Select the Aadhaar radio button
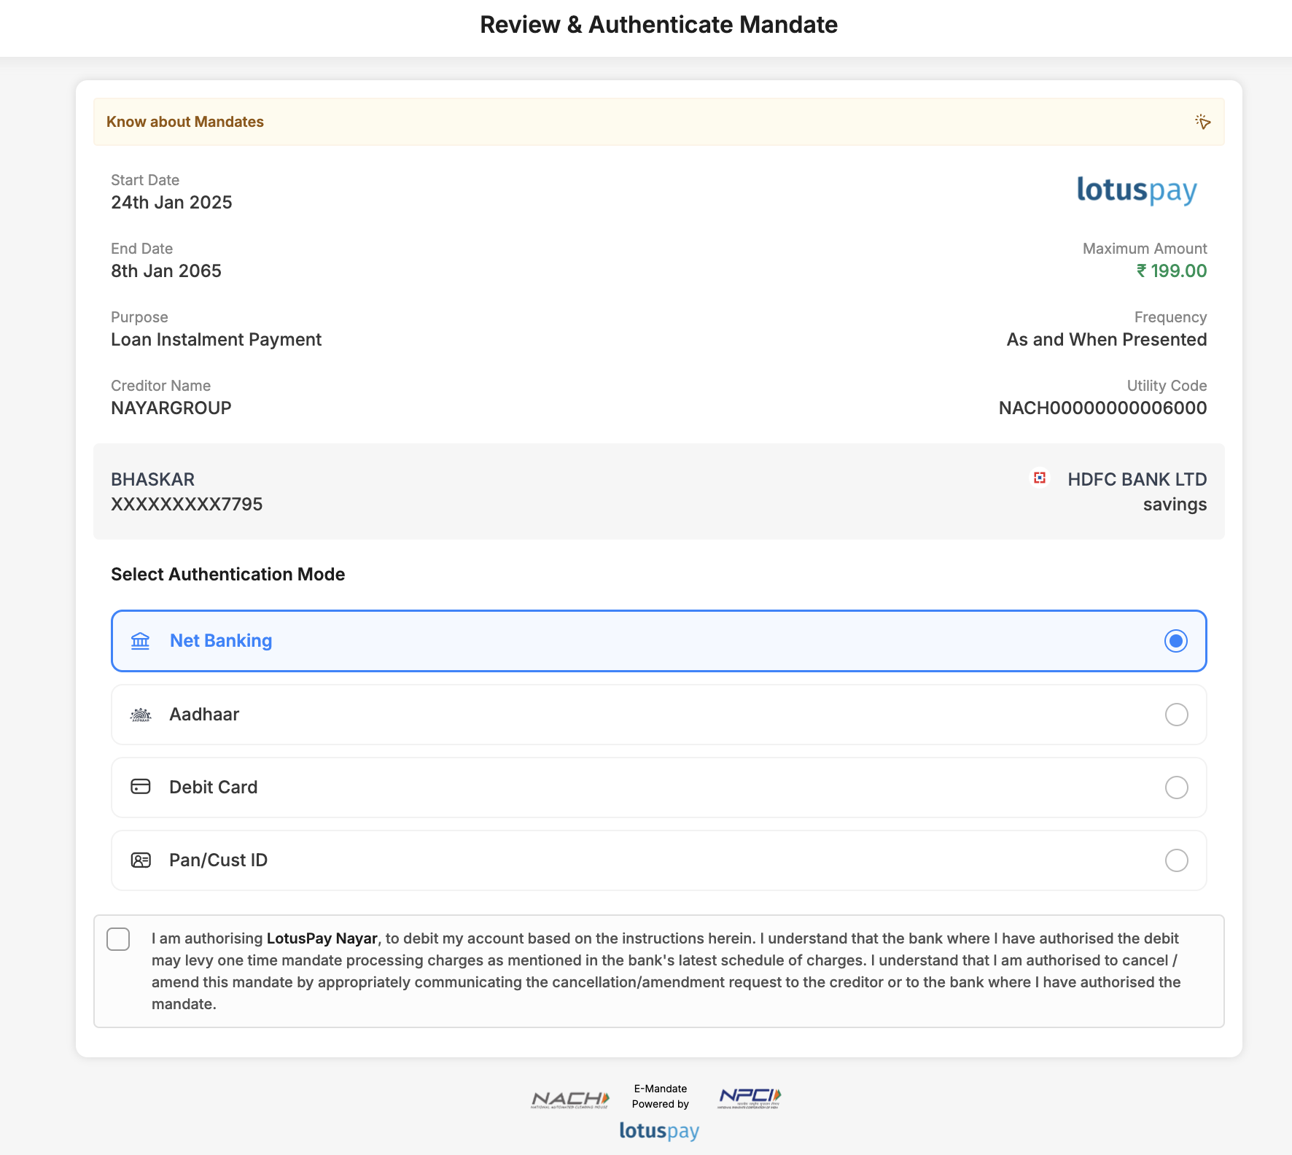This screenshot has width=1292, height=1155. 1176,715
